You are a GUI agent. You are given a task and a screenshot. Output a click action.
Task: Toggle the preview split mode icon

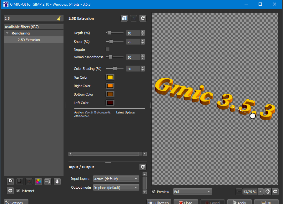[124, 18]
